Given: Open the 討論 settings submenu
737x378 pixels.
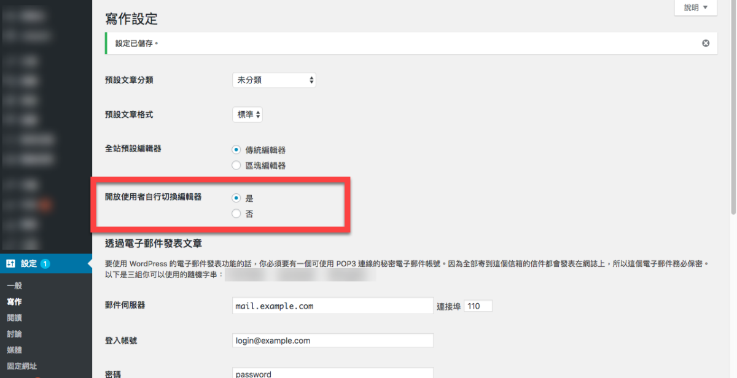Looking at the screenshot, I should 15,334.
